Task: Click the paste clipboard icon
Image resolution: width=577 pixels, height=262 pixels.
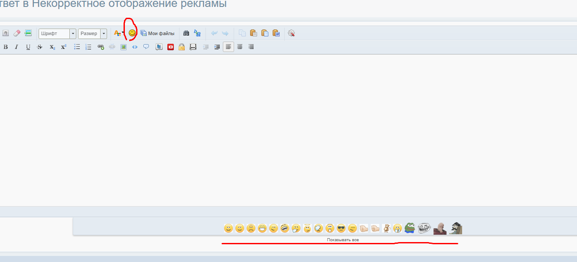Action: coord(254,33)
